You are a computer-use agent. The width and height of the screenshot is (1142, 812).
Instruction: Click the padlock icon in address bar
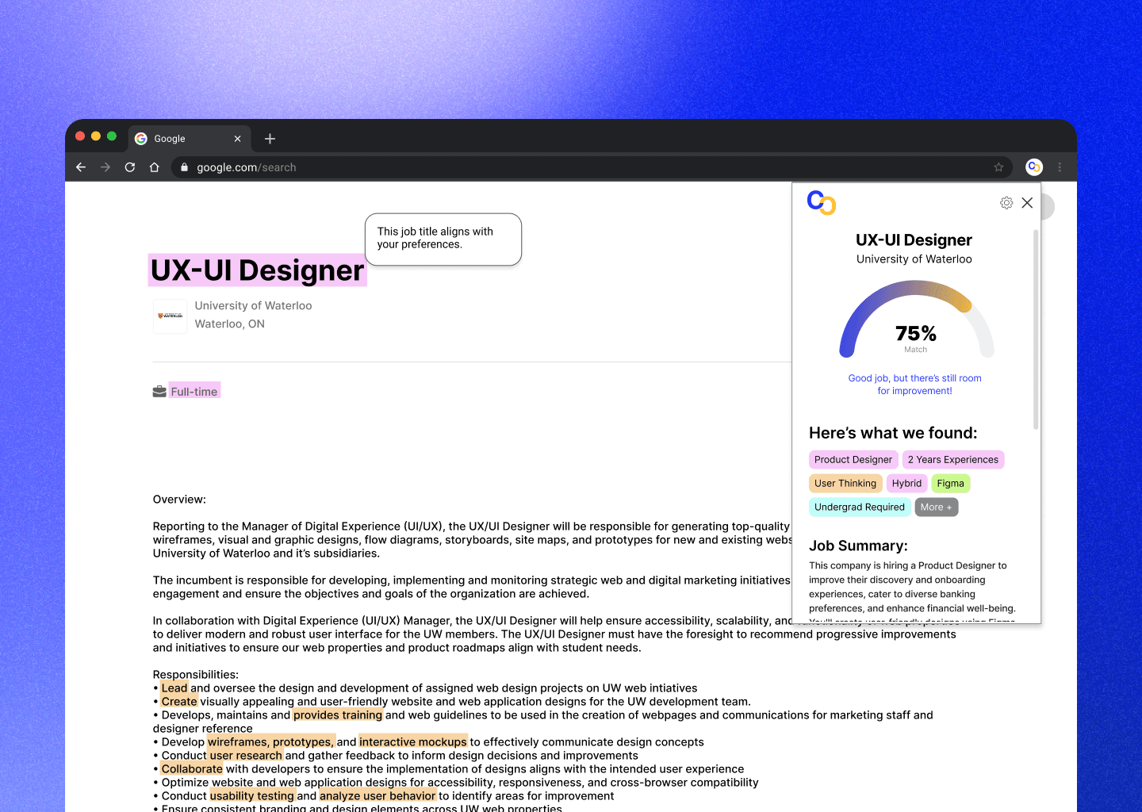(x=185, y=167)
